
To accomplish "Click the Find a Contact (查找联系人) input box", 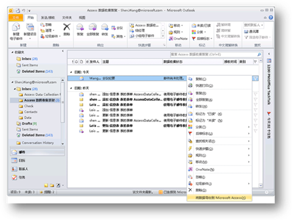I will [254, 25].
